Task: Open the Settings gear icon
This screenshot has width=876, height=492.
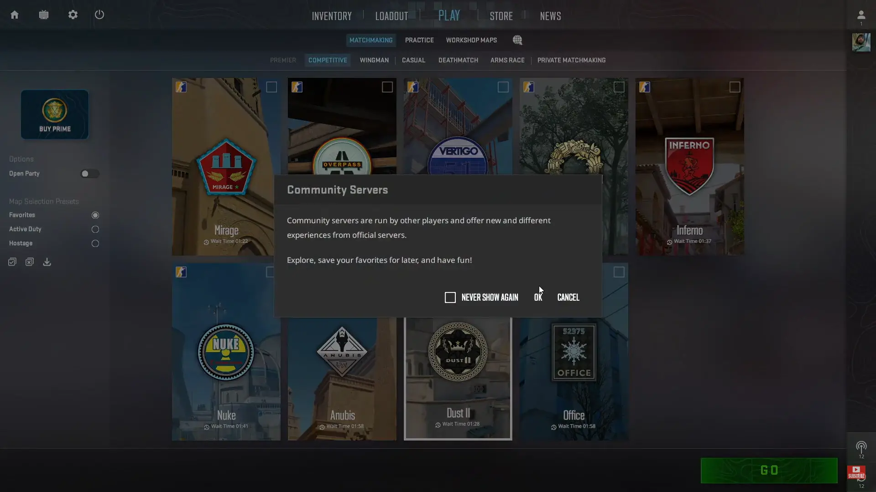Action: 73,15
